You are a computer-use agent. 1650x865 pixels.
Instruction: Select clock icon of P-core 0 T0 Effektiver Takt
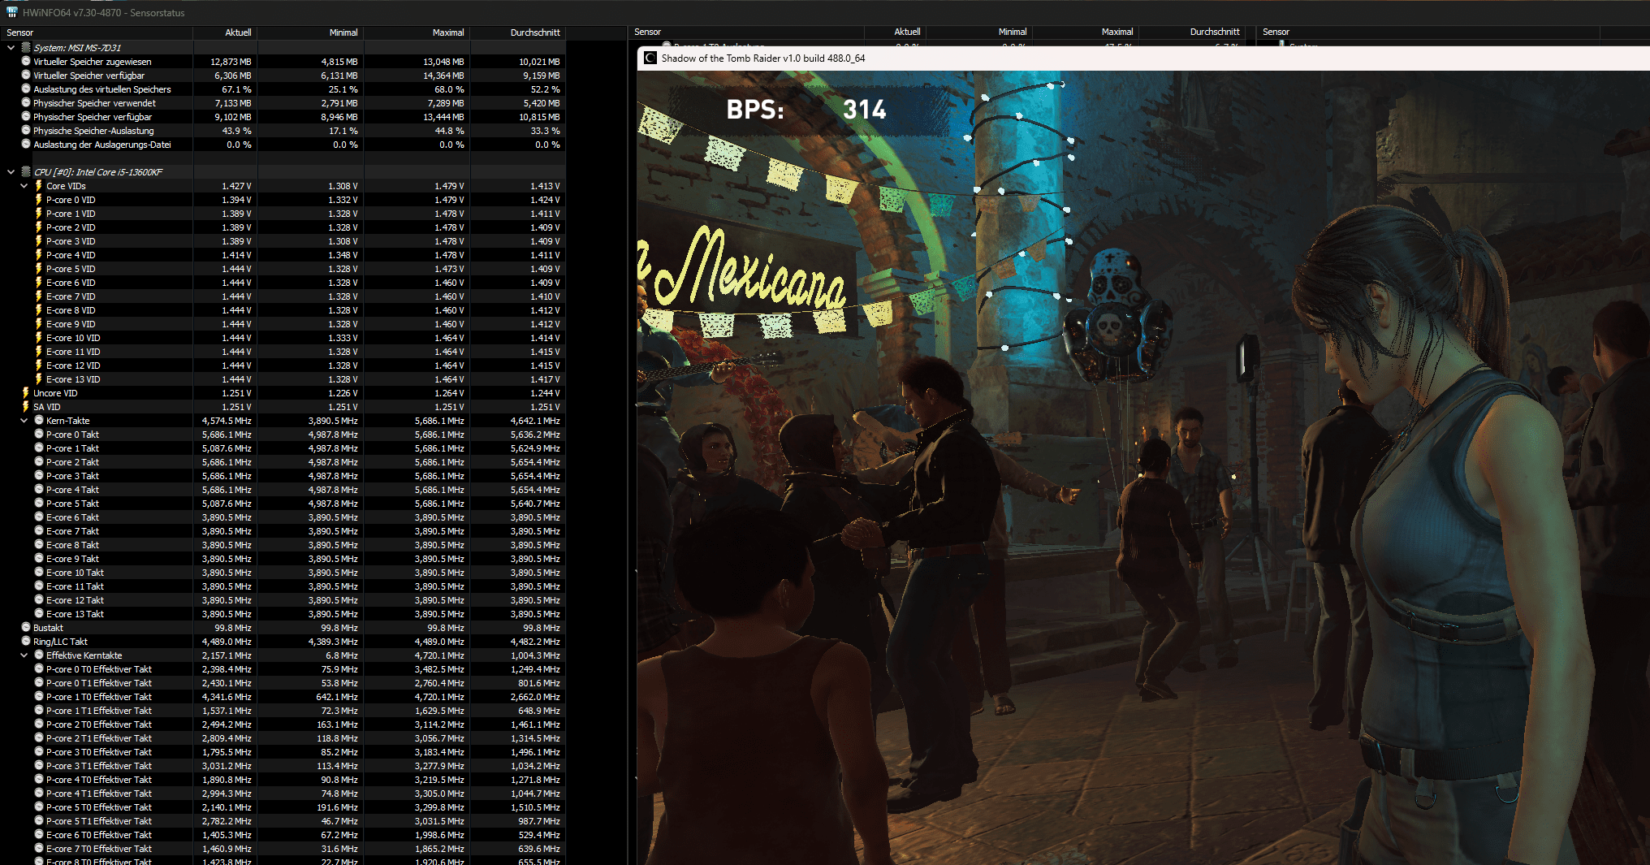coord(38,668)
